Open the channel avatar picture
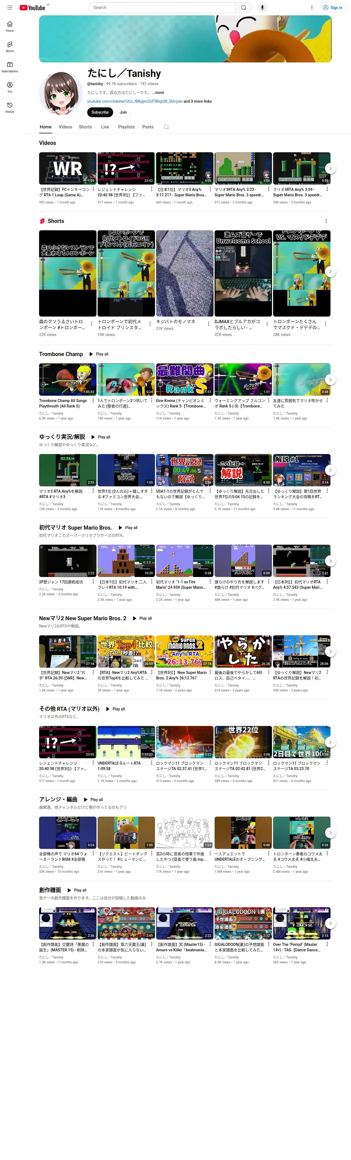The height and width of the screenshot is (1160, 351). (61, 94)
